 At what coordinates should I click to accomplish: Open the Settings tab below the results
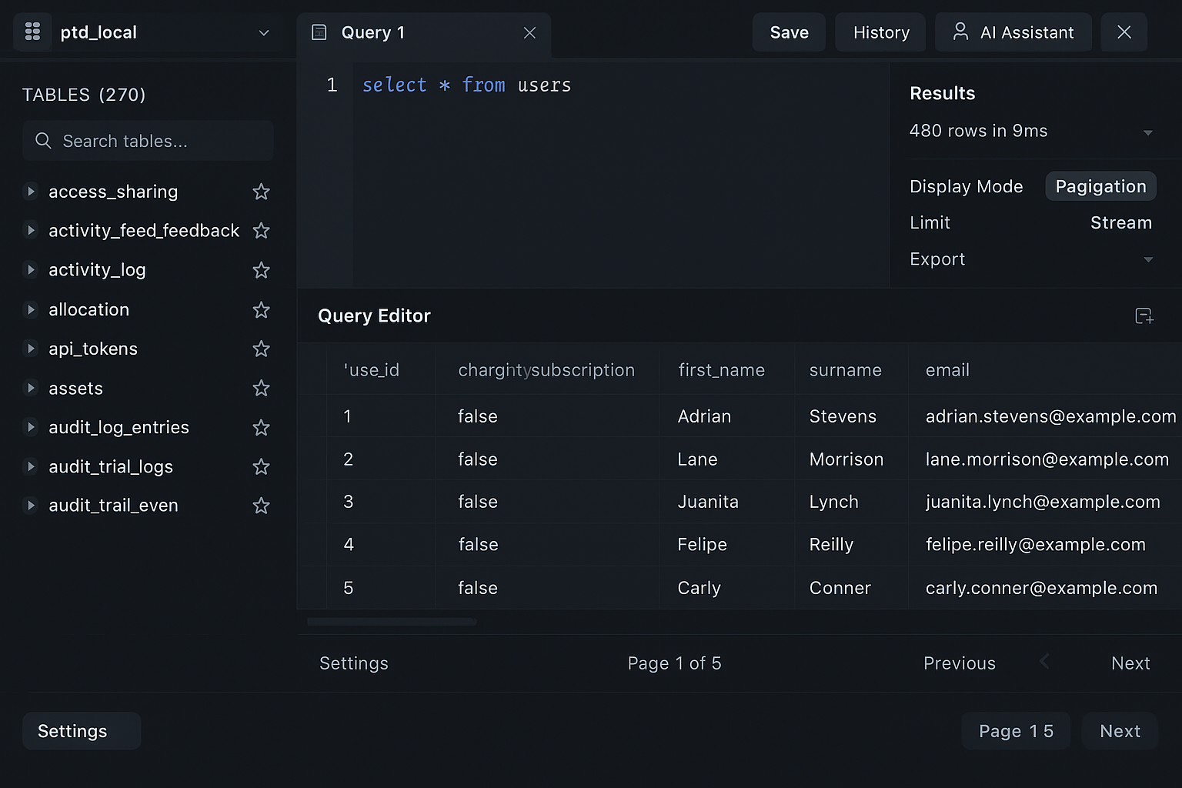coord(353,663)
